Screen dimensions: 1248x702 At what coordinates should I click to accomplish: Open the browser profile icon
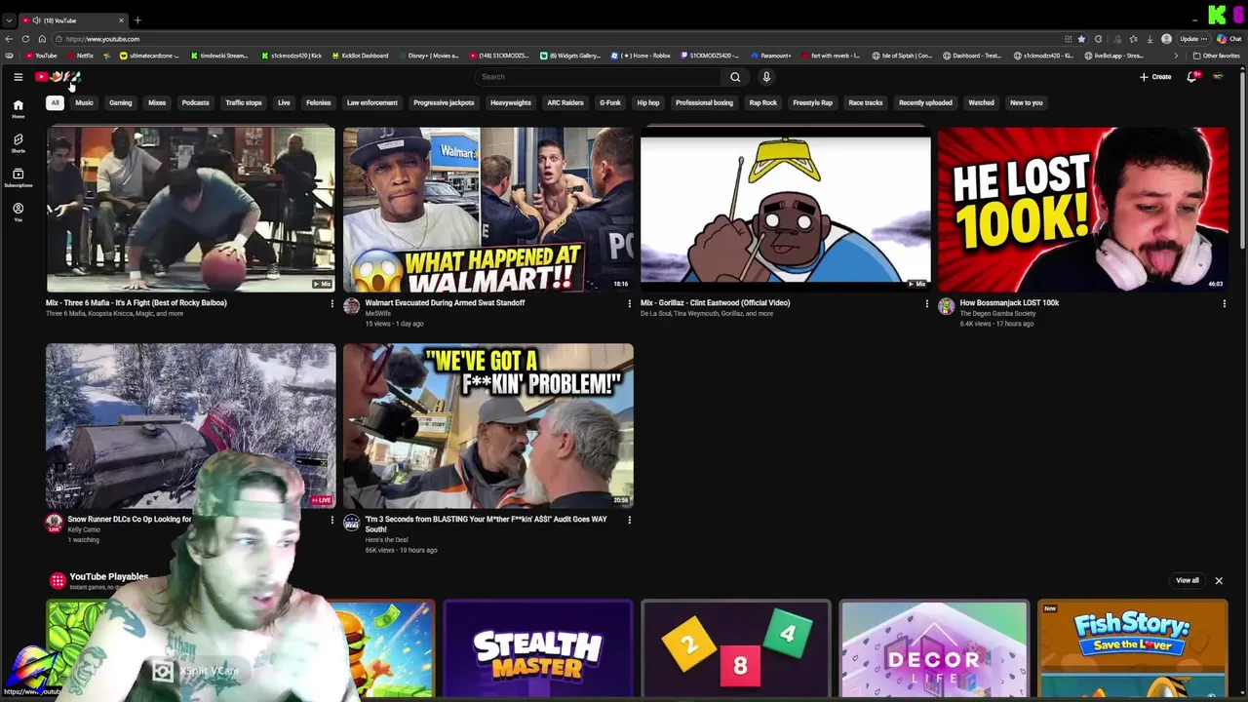1166,39
